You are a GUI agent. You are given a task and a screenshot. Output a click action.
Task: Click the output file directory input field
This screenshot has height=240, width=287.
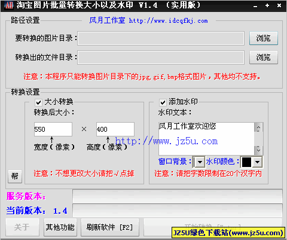[161, 57]
